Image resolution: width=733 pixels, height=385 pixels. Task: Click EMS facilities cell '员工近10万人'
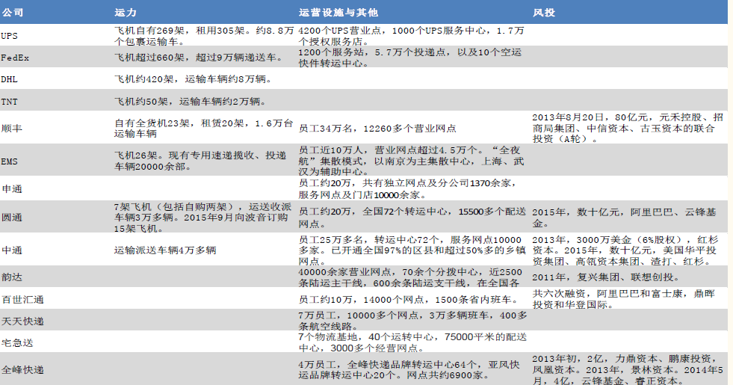[412, 161]
